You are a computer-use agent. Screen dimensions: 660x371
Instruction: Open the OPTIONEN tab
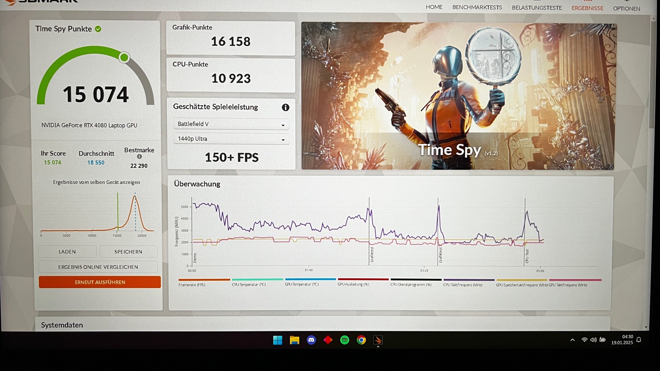pyautogui.click(x=626, y=9)
